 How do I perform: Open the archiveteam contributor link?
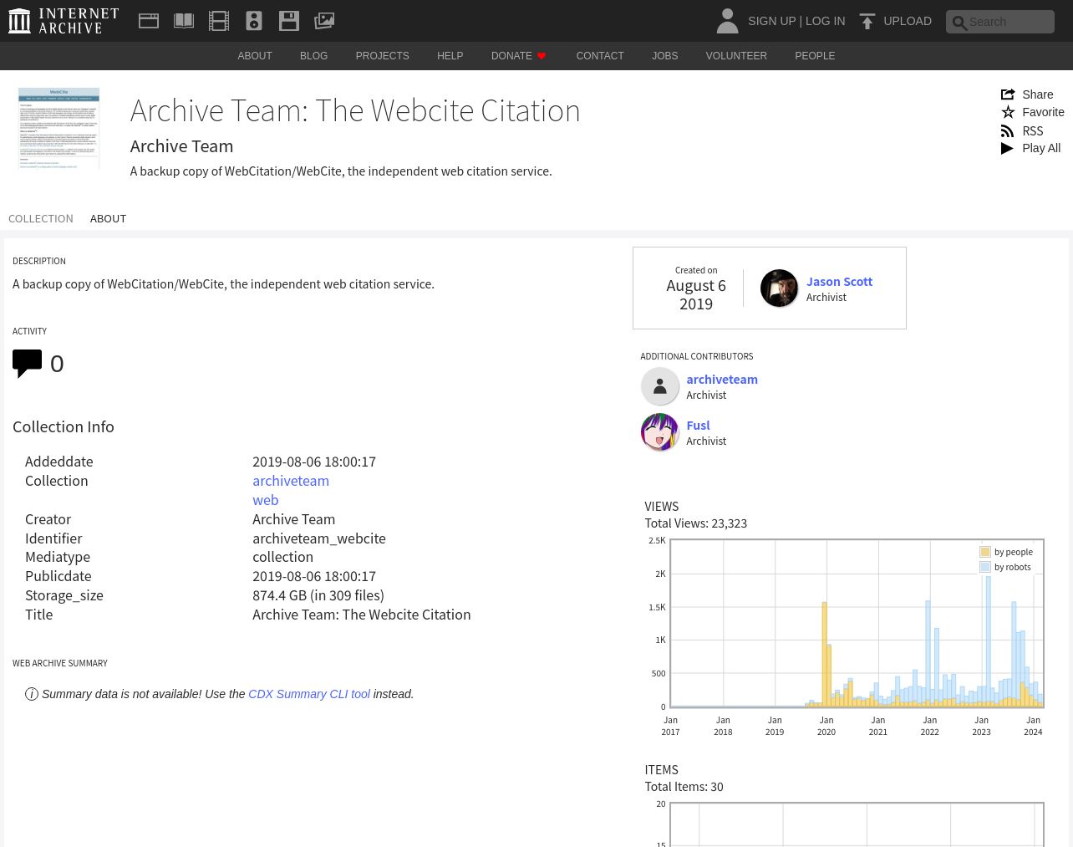(x=722, y=379)
